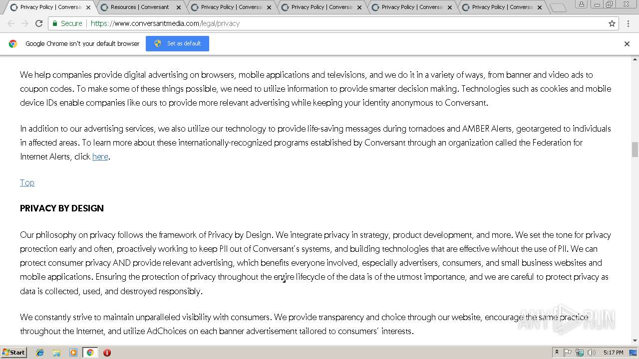Open the new tab button
The height and width of the screenshot is (359, 639).
558,7
